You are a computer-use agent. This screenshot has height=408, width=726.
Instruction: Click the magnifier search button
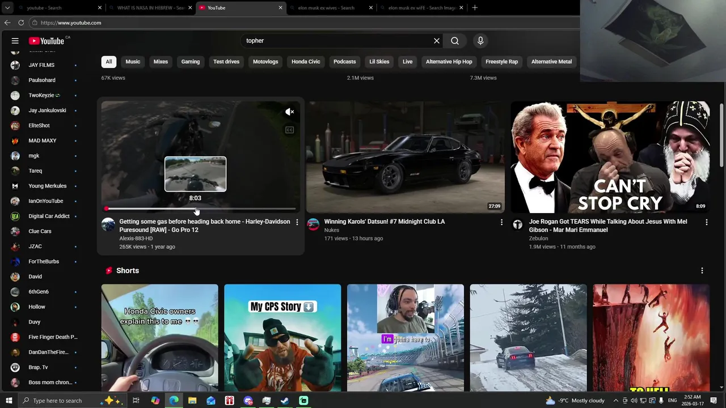(x=455, y=41)
